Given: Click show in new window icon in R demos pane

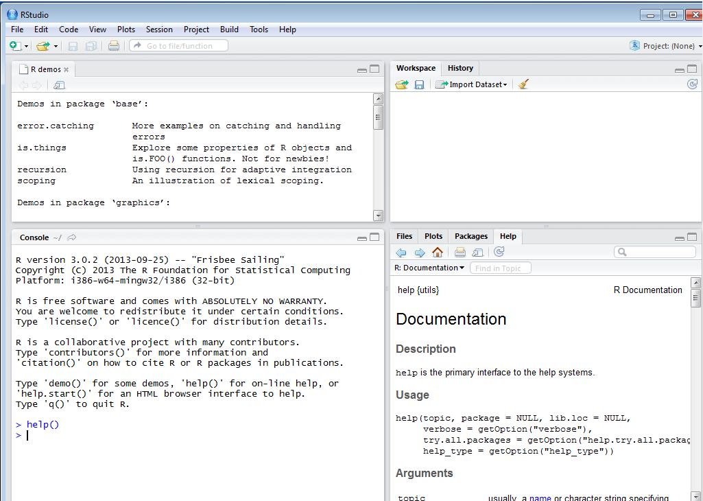Looking at the screenshot, I should click(59, 85).
